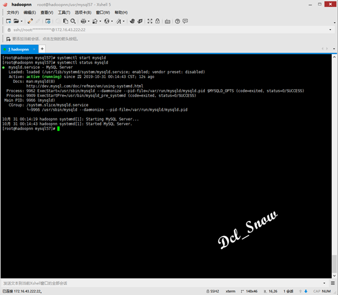Screen dimensions: 338x295
Task: Open the address bar history dropdown
Action: 330,30
